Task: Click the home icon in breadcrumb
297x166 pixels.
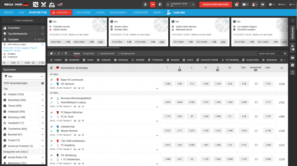Action: tap(51, 53)
